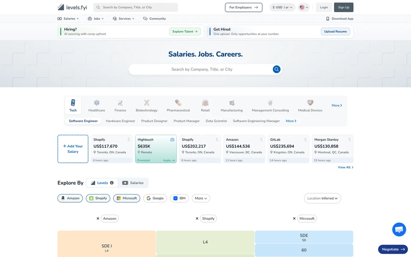Image resolution: width=411 pixels, height=257 pixels.
Task: Select the Product Designer tab
Action: 155,121
